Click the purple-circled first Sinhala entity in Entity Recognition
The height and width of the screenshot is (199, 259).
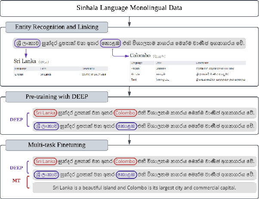[27, 43]
